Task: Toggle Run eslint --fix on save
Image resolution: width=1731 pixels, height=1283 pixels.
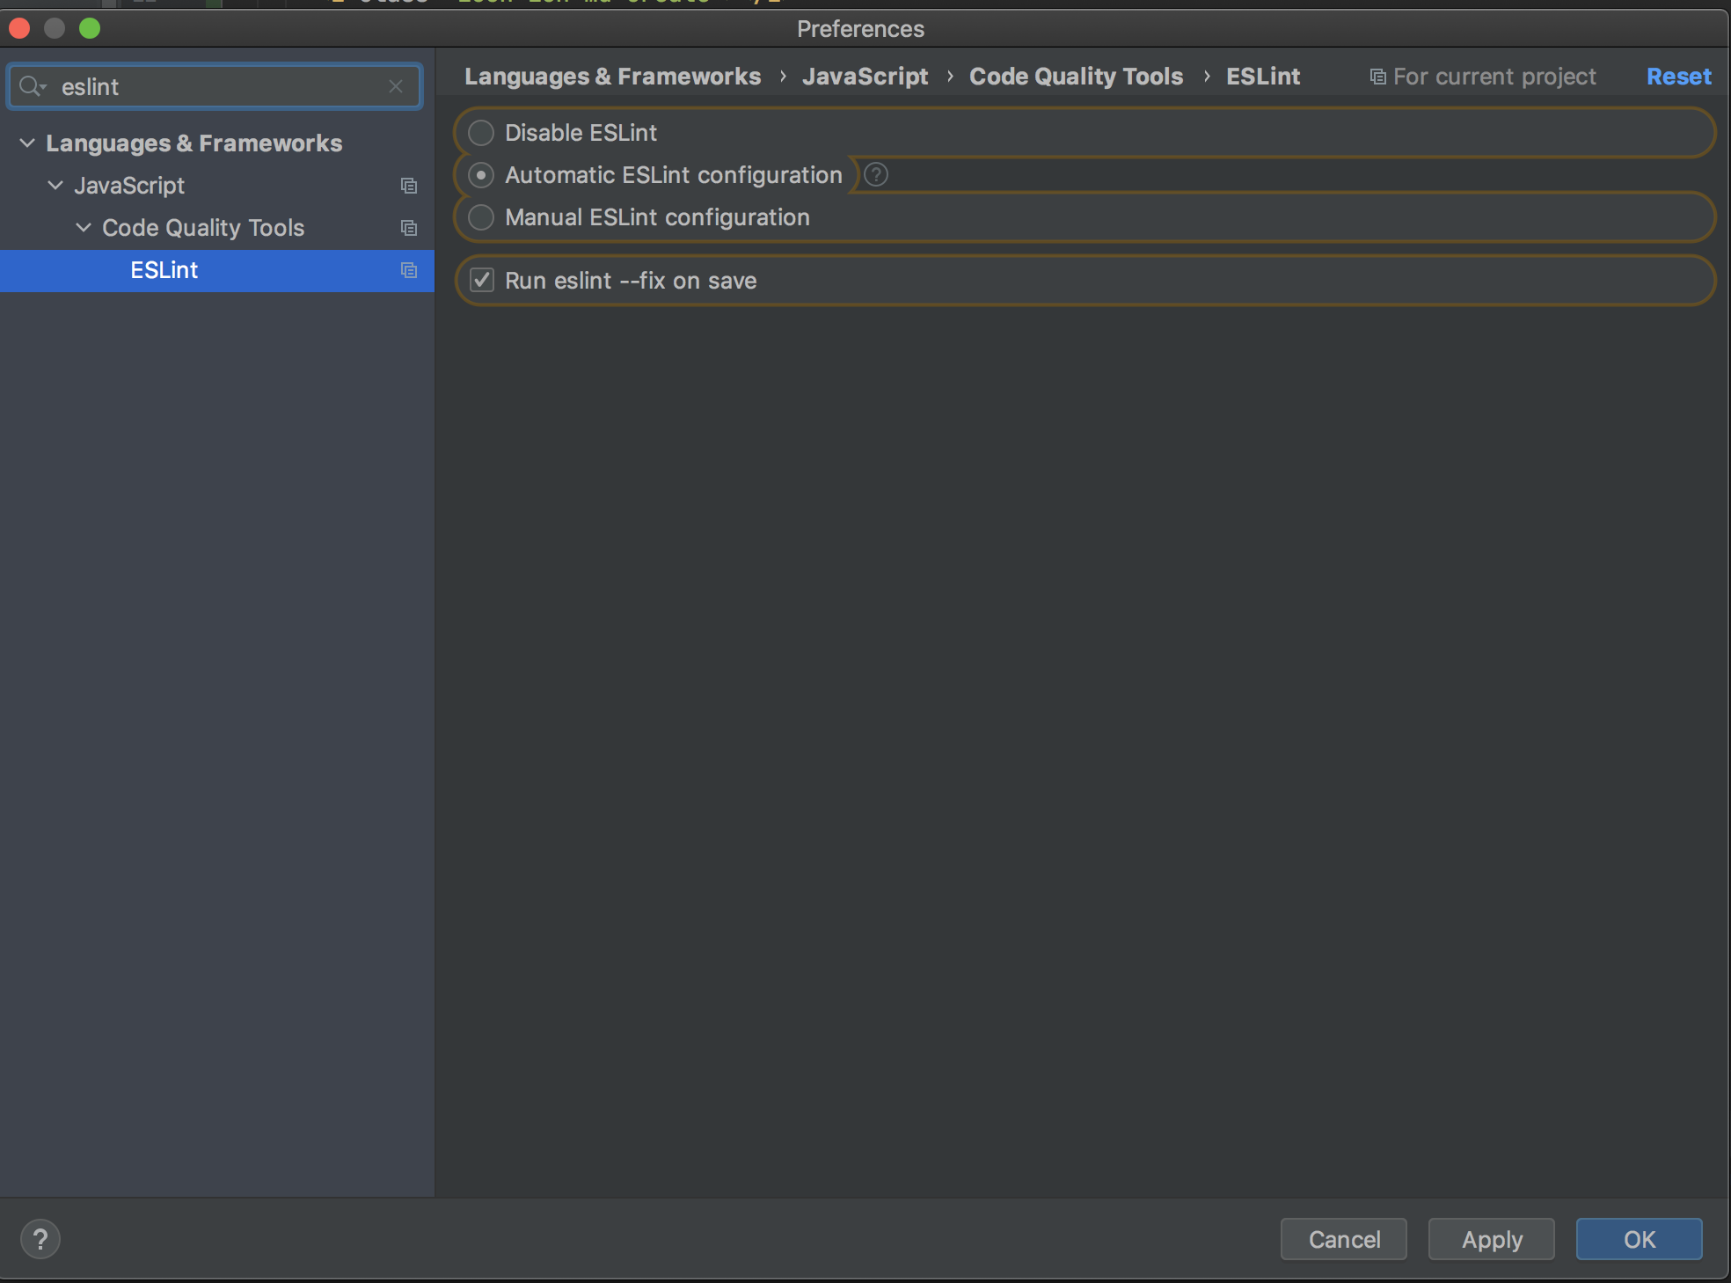Action: [x=482, y=281]
